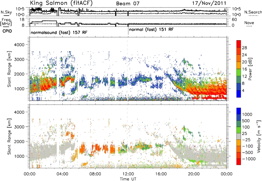Click the 'Velocity [m s⁻¹]' colorbar label
This screenshot has height=181, width=262.
[259, 136]
